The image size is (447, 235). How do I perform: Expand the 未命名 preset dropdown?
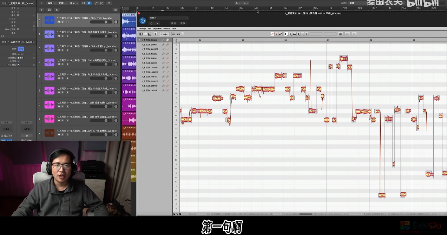pyautogui.click(x=169, y=18)
